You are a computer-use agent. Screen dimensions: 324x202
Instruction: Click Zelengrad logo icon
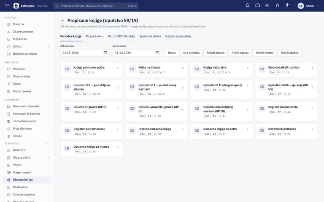16,6
